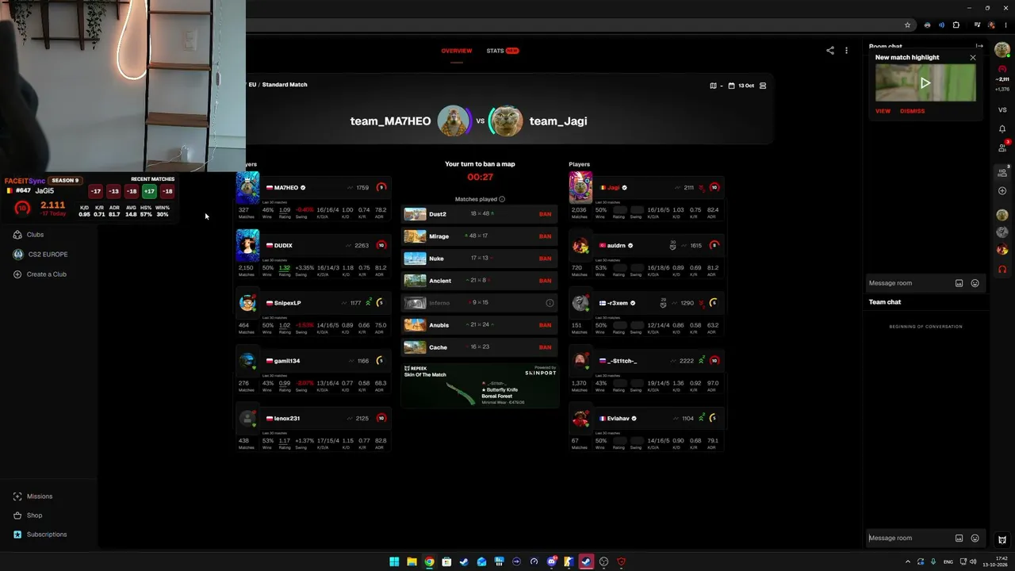Dismiss the match highlight notification
Screen dimensions: 1015x571
[x=912, y=111]
